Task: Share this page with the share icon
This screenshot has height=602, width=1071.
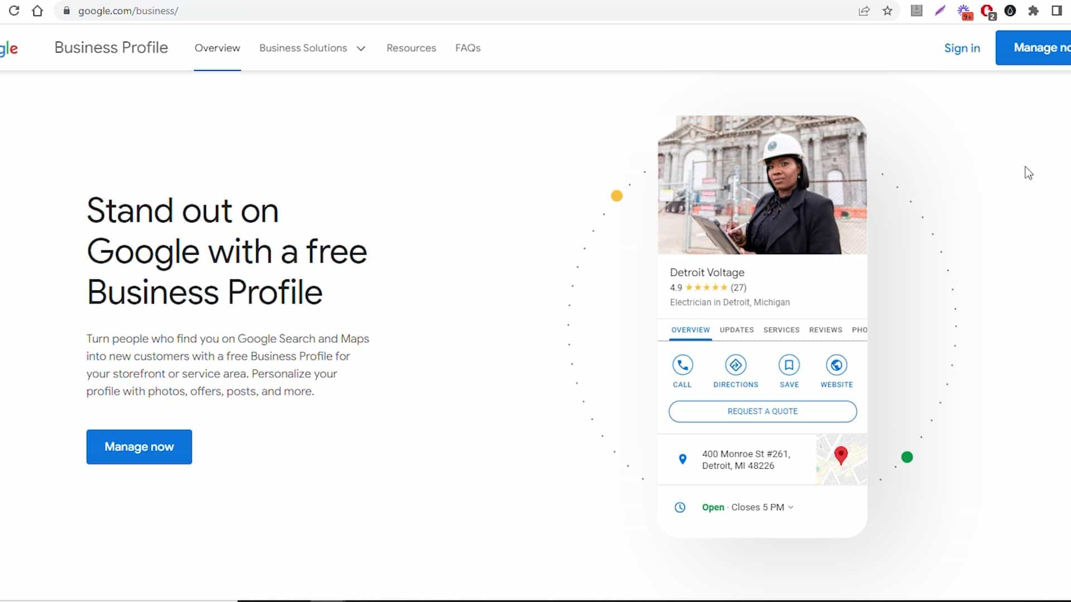Action: (x=864, y=11)
